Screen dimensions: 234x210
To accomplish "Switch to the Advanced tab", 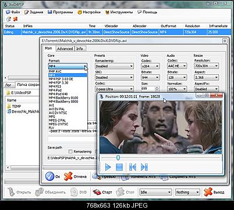I will point(65,49).
